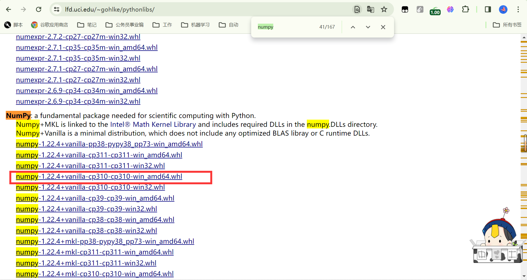Download numpy mkl pp38-pypy38_pp73 win_amd64 wheel

click(x=105, y=241)
